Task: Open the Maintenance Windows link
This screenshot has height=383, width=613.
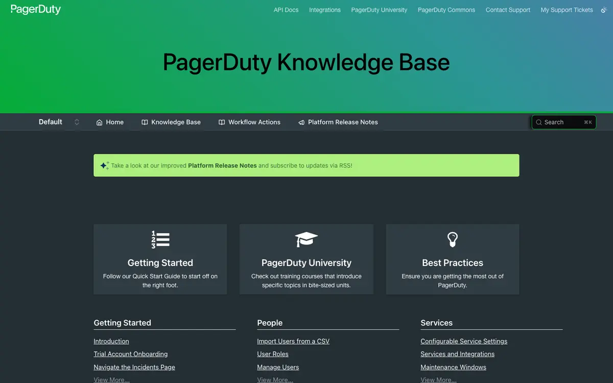Action: click(x=454, y=367)
